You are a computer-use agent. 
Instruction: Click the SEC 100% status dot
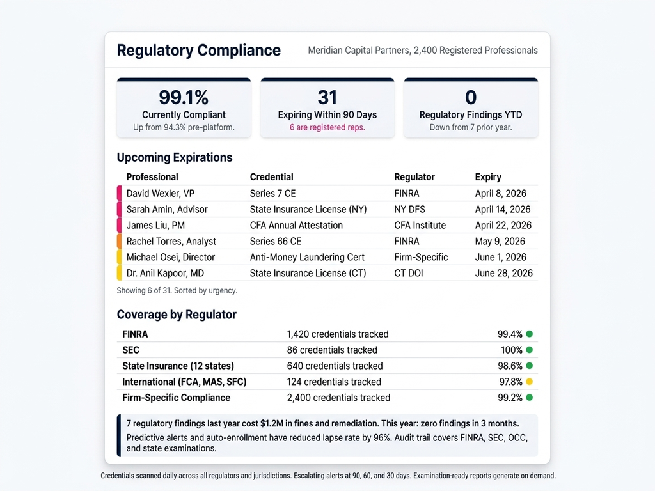[530, 350]
